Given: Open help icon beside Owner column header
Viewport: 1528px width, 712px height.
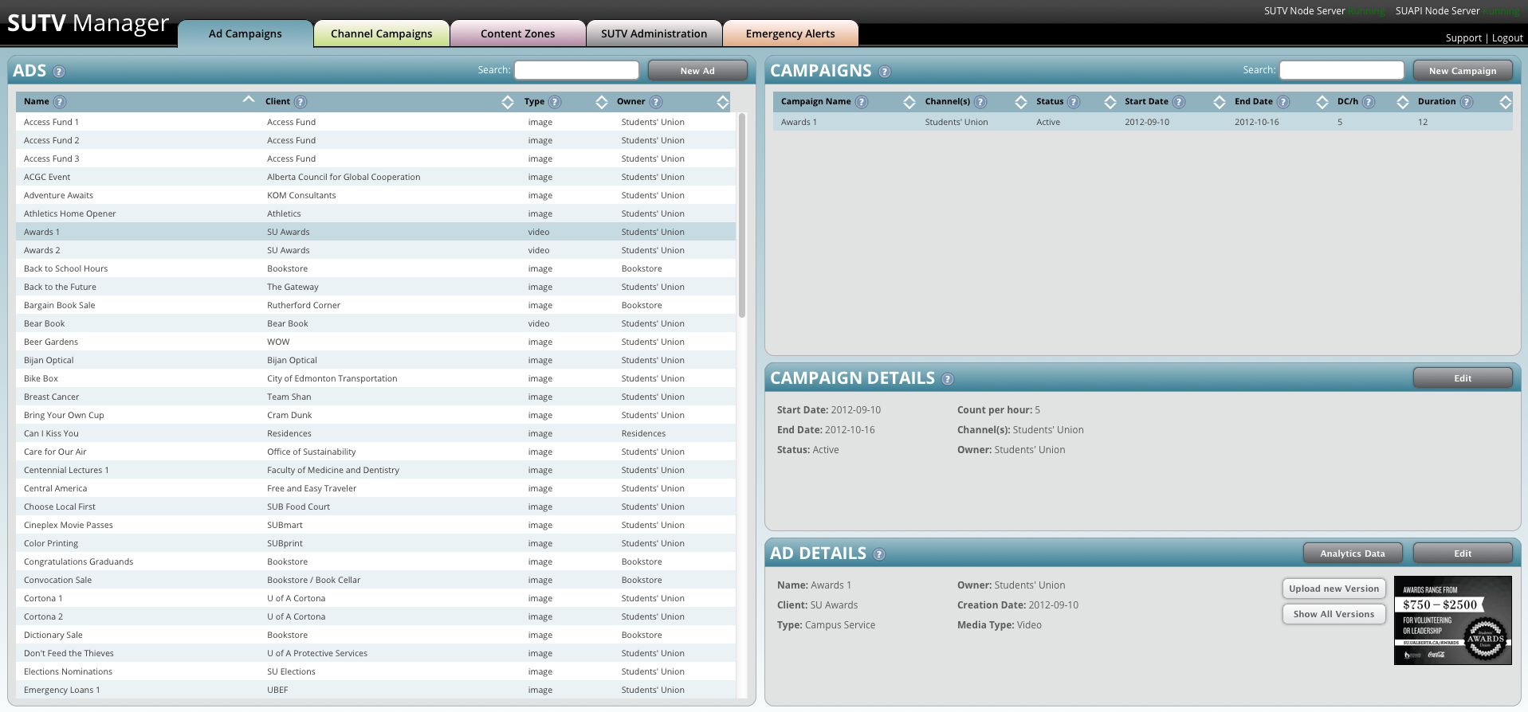Looking at the screenshot, I should (656, 102).
